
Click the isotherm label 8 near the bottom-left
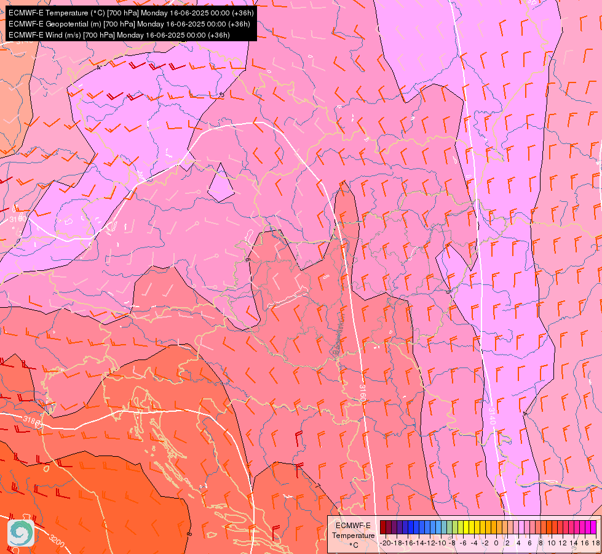189,534
